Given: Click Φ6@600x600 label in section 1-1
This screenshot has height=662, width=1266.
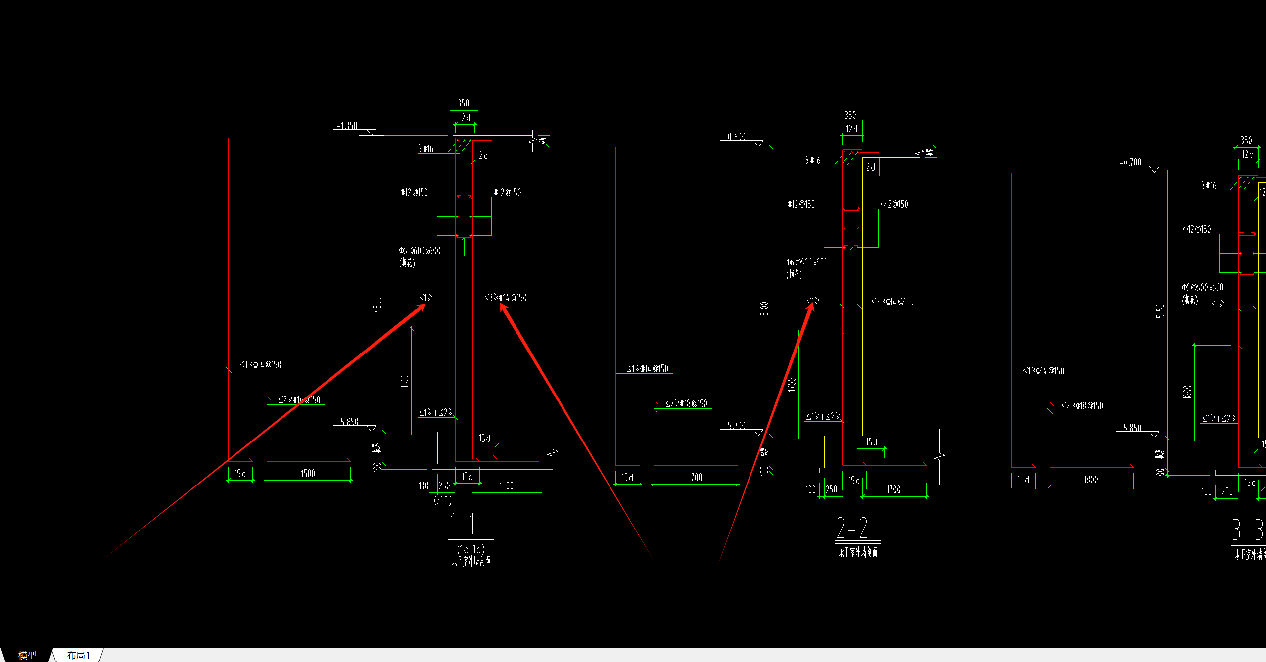Looking at the screenshot, I should [420, 251].
